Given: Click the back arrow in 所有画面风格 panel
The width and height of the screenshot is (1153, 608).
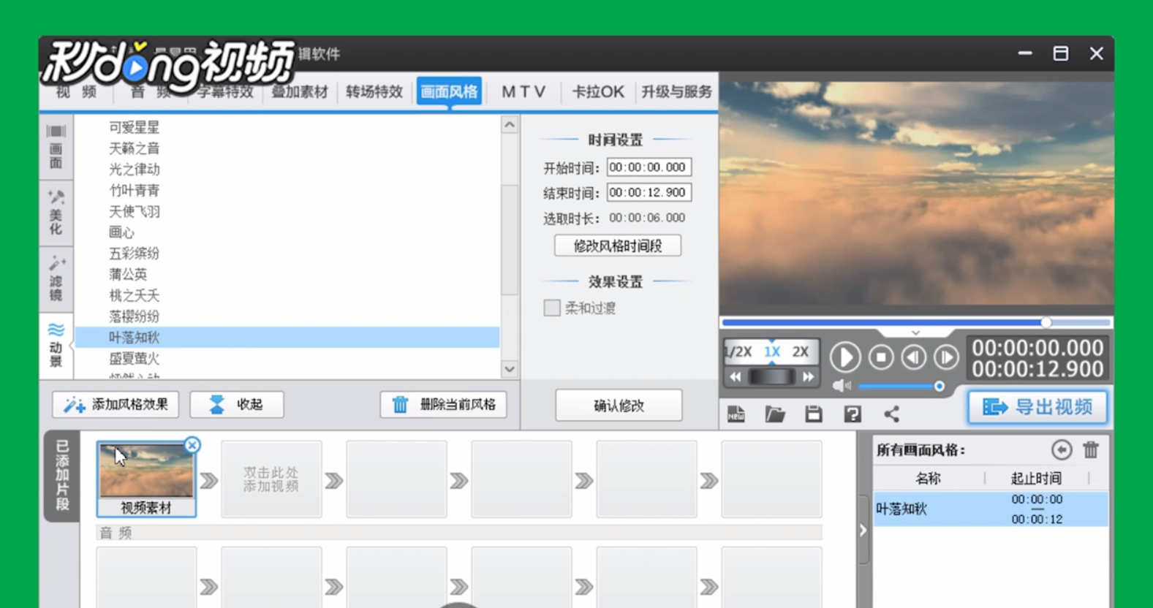Looking at the screenshot, I should [1062, 450].
